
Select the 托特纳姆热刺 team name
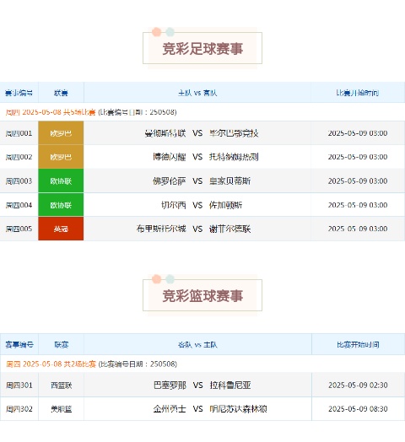pyautogui.click(x=234, y=157)
